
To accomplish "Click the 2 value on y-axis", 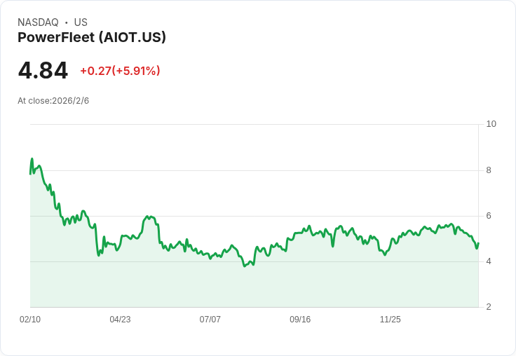I will coord(489,307).
